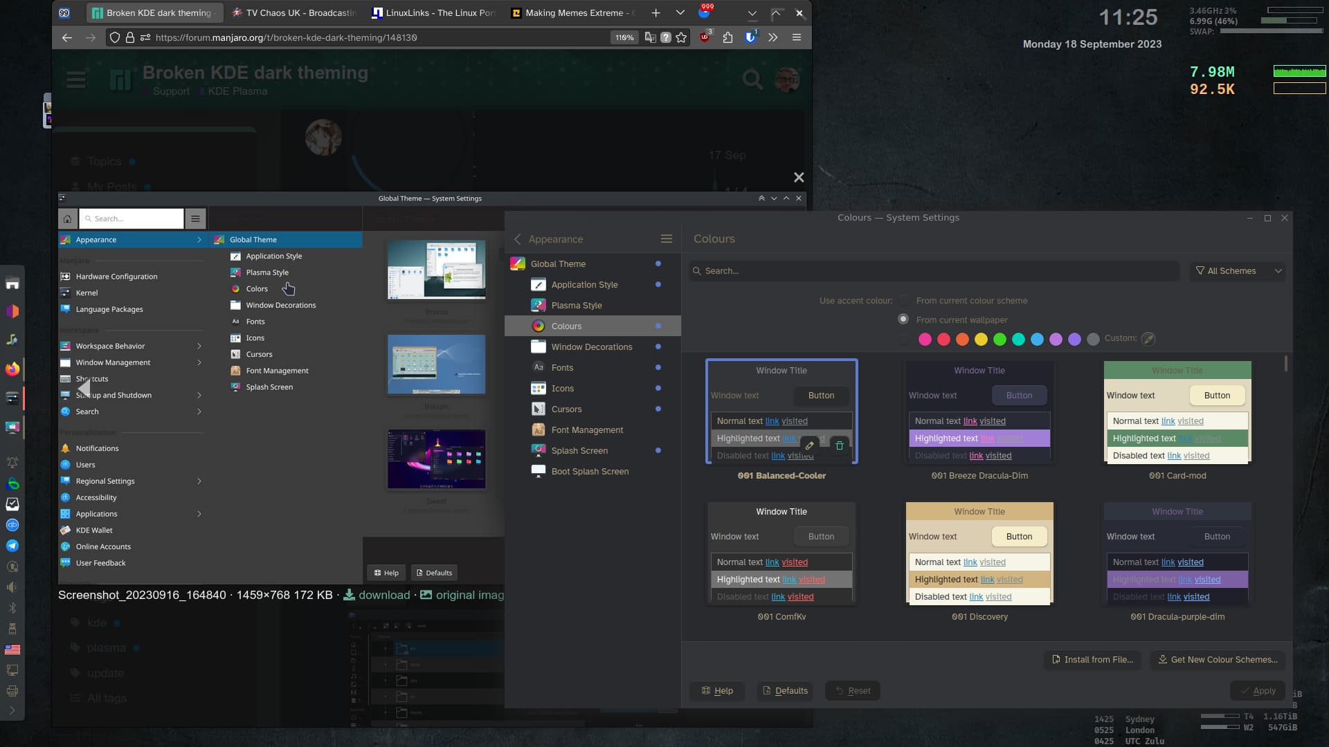Image resolution: width=1329 pixels, height=747 pixels.
Task: Open Firefox hamburger application menu
Action: pyautogui.click(x=797, y=37)
